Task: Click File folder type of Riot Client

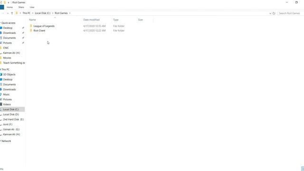Action: [x=119, y=30]
